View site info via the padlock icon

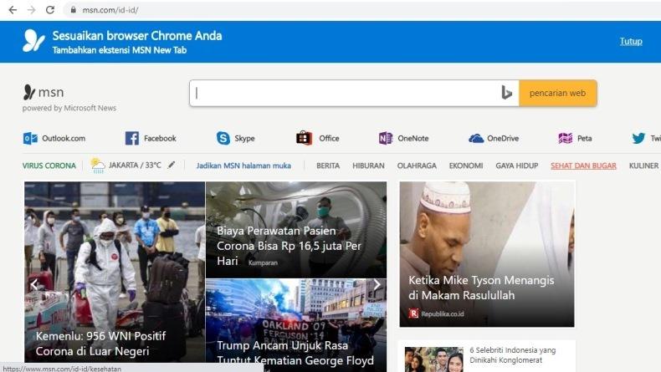[x=74, y=10]
